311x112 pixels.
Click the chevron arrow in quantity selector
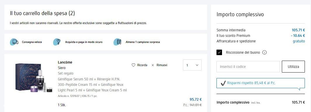197,65
